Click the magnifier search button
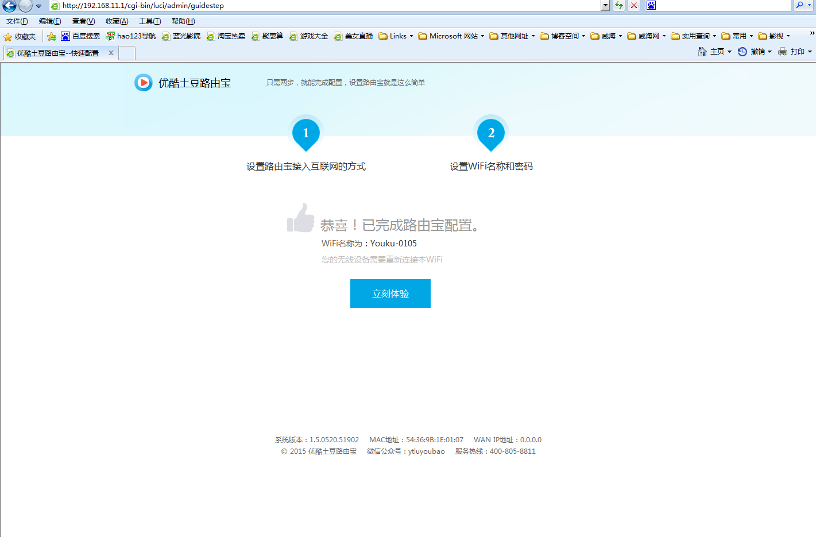The width and height of the screenshot is (816, 537). tap(799, 6)
